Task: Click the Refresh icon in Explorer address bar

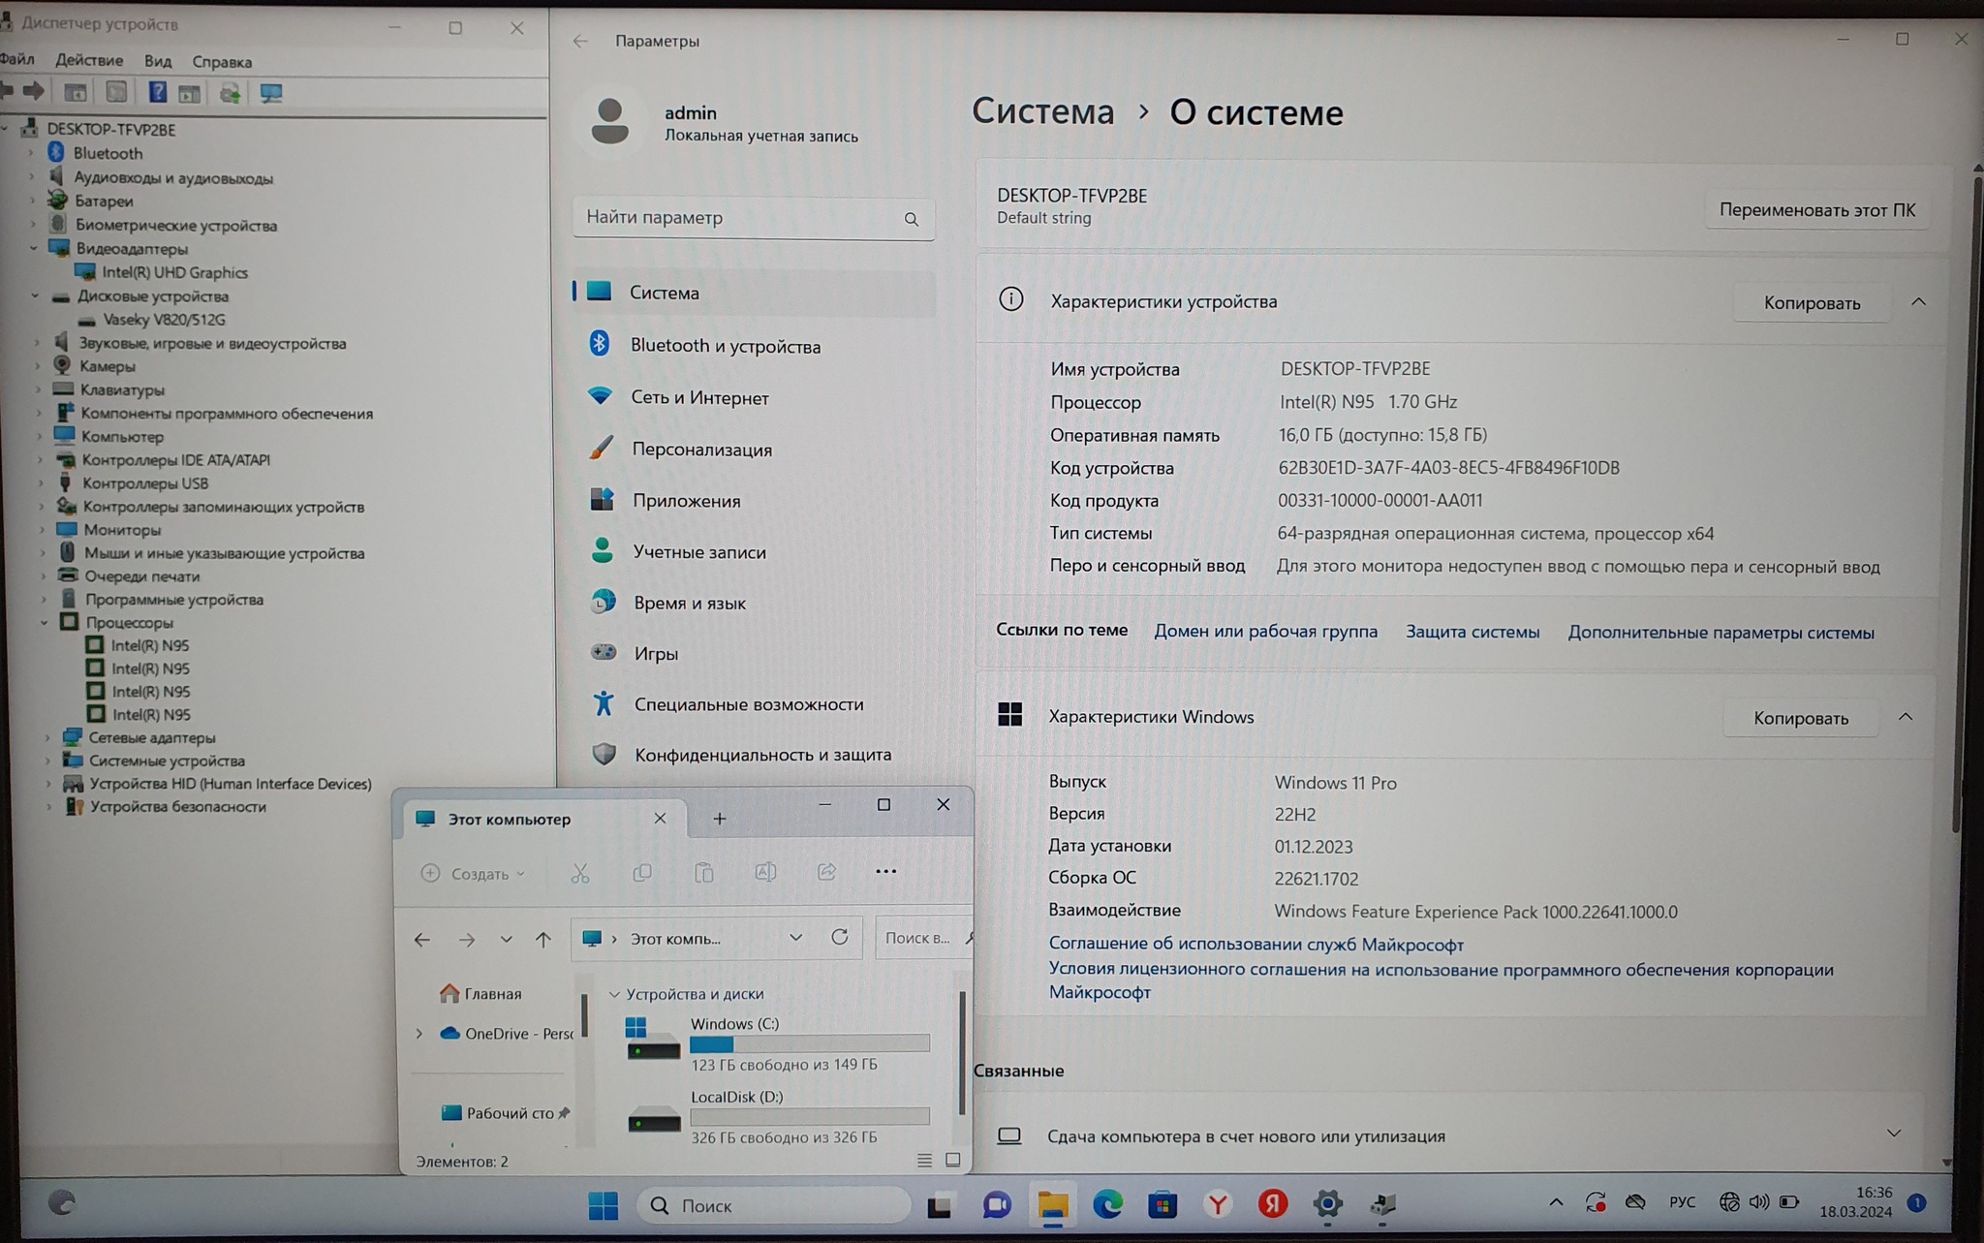Action: point(840,937)
